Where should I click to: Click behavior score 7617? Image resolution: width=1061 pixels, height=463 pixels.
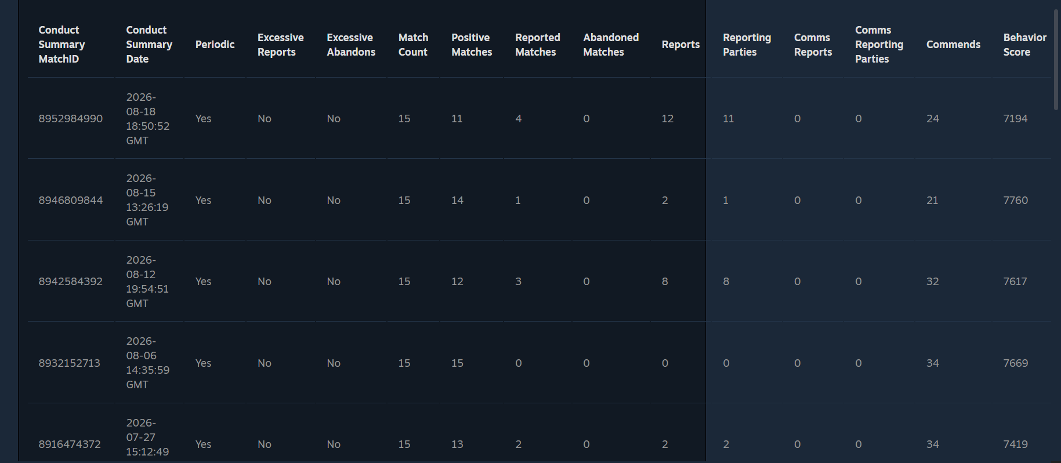[1015, 281]
